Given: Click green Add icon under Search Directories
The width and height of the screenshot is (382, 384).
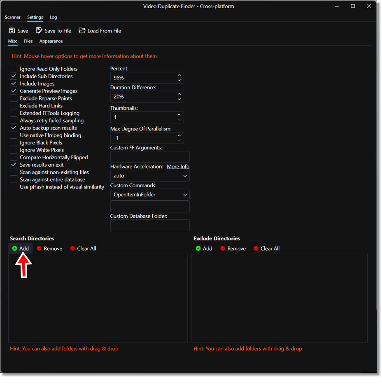Looking at the screenshot, I should pos(14,248).
